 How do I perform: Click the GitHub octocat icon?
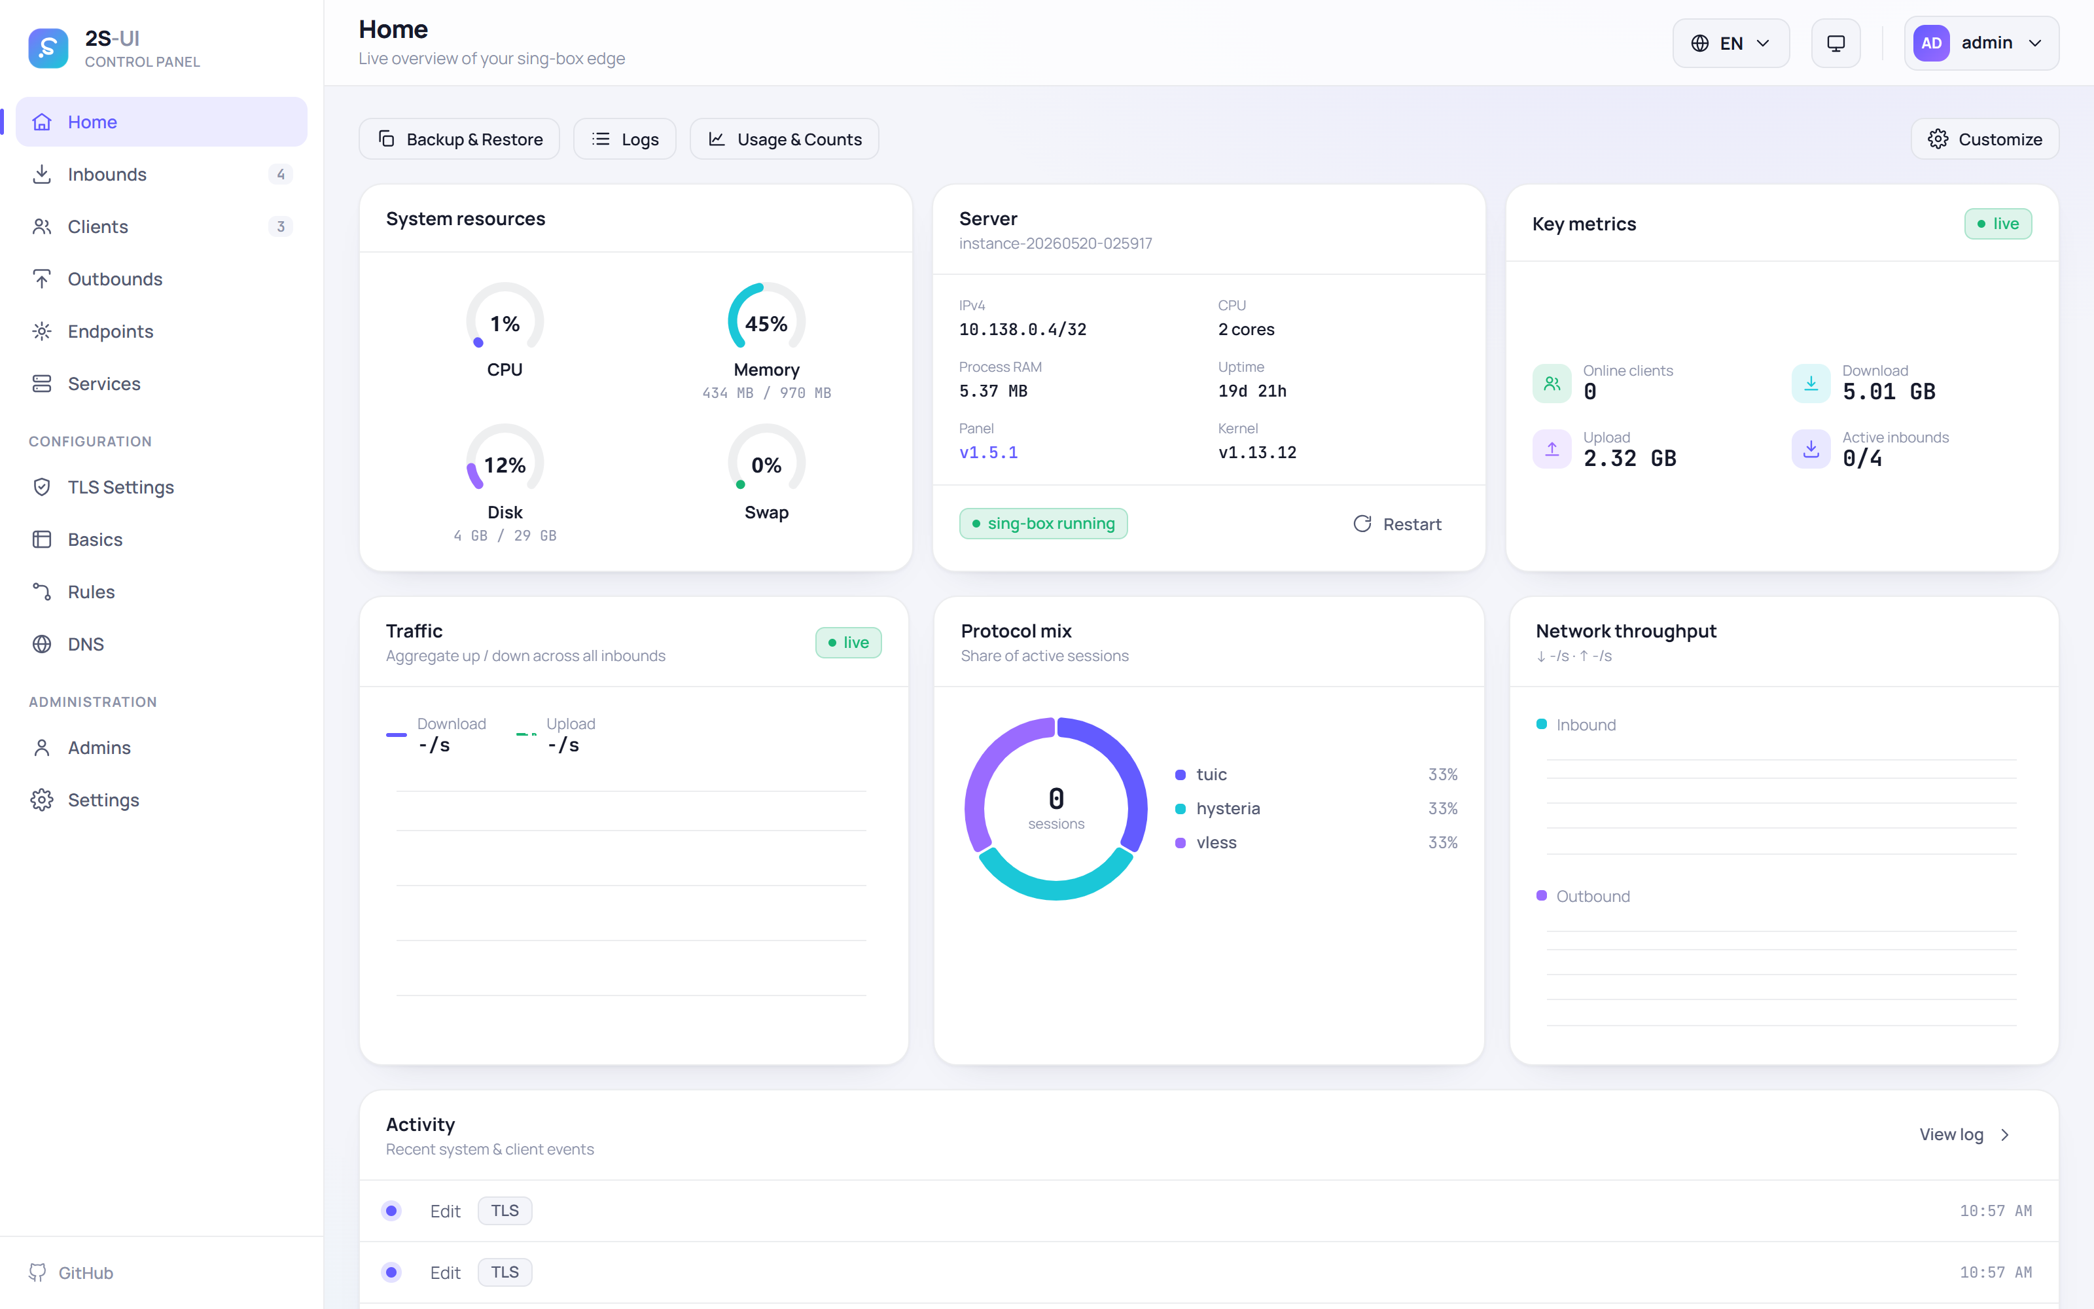pyautogui.click(x=37, y=1272)
